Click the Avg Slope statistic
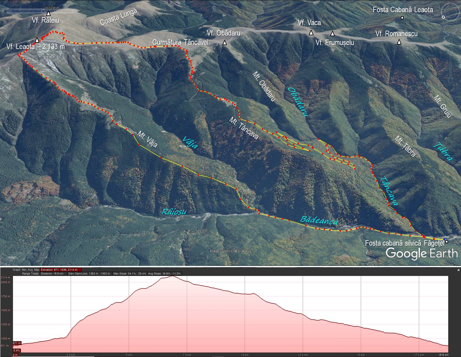461x357 pixels. tap(164, 274)
